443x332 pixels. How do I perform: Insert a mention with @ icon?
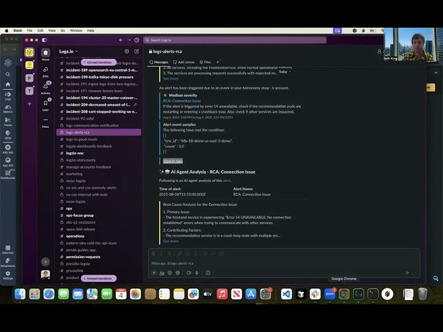178,273
